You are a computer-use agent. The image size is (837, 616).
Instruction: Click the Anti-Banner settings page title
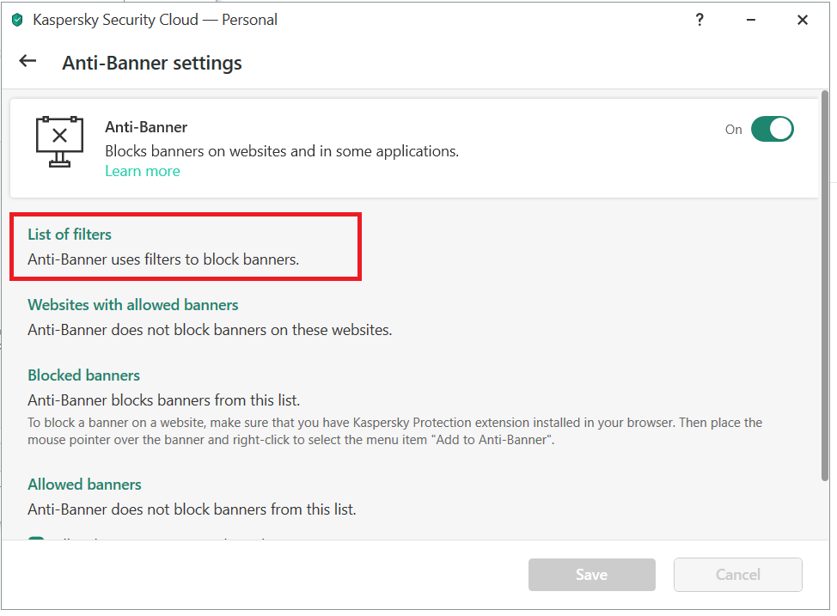(152, 63)
